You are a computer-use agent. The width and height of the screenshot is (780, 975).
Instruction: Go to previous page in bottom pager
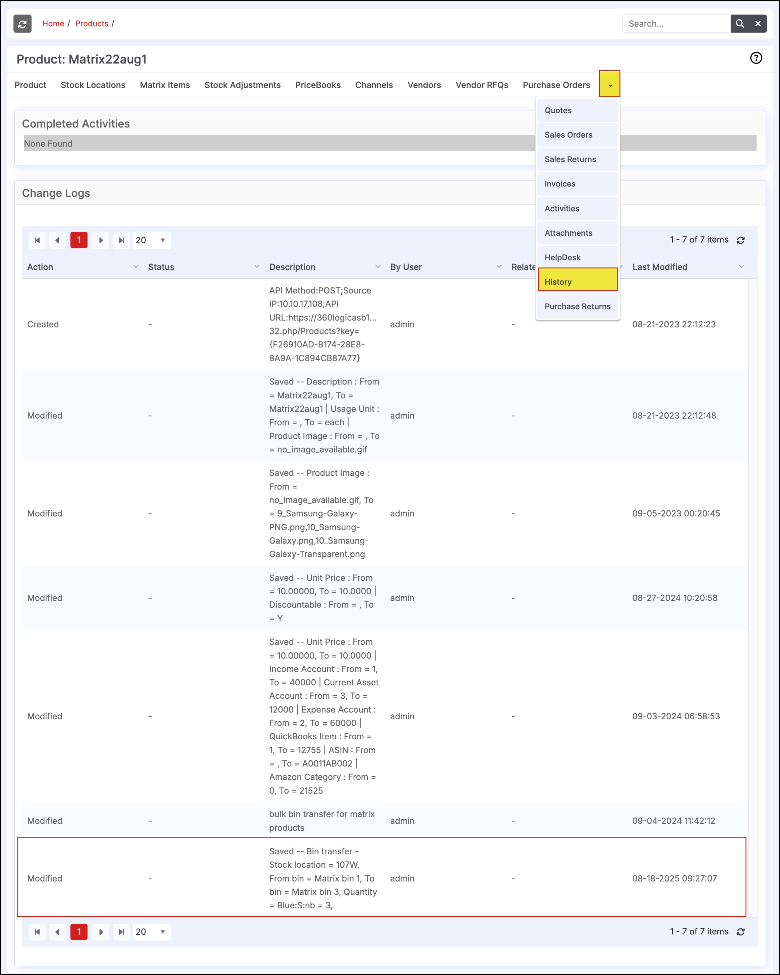(x=57, y=931)
